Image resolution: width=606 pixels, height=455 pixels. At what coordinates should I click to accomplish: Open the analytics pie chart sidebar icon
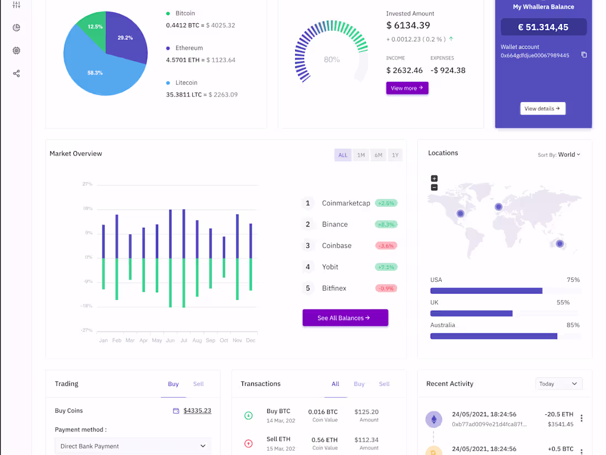click(16, 27)
